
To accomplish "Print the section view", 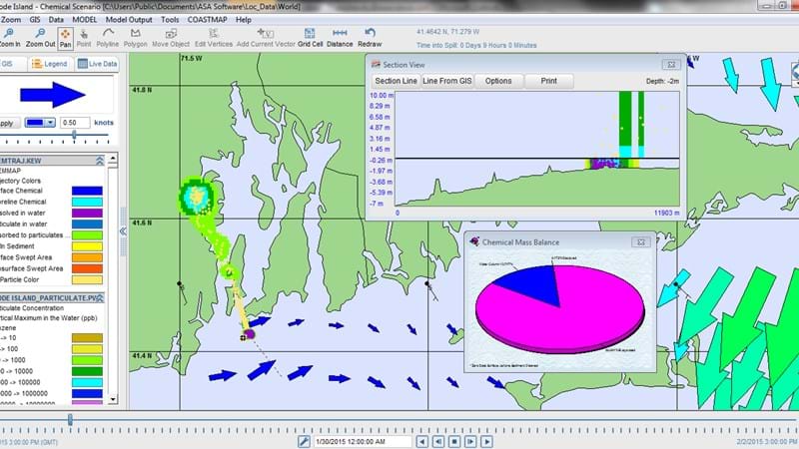I will tap(548, 81).
